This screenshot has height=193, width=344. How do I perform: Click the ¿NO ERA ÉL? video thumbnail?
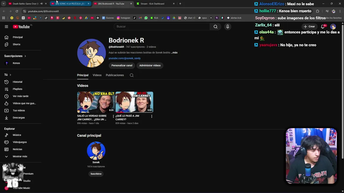click(x=96, y=102)
